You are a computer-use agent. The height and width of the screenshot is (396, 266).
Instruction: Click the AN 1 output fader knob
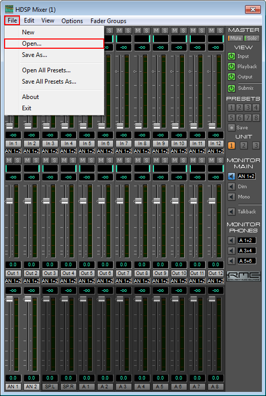[9, 299]
